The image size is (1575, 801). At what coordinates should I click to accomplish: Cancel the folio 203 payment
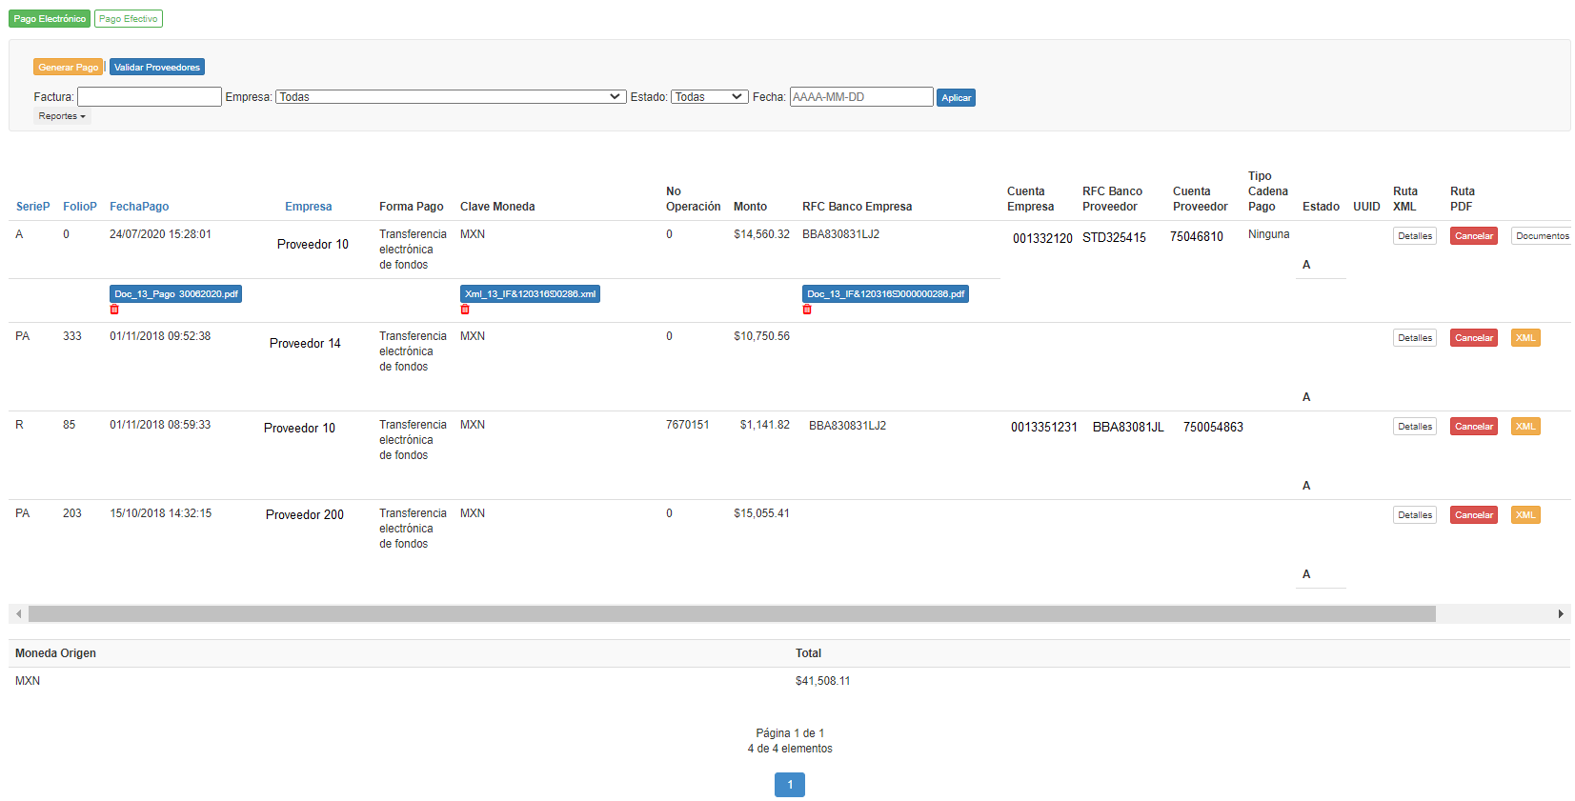[1474, 515]
